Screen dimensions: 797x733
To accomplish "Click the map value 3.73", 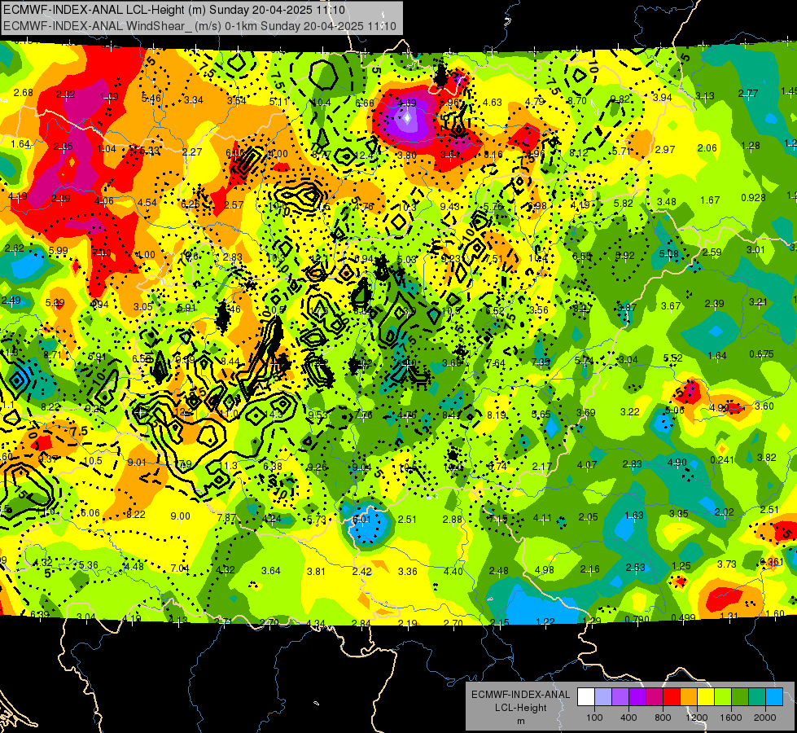I will click(727, 564).
